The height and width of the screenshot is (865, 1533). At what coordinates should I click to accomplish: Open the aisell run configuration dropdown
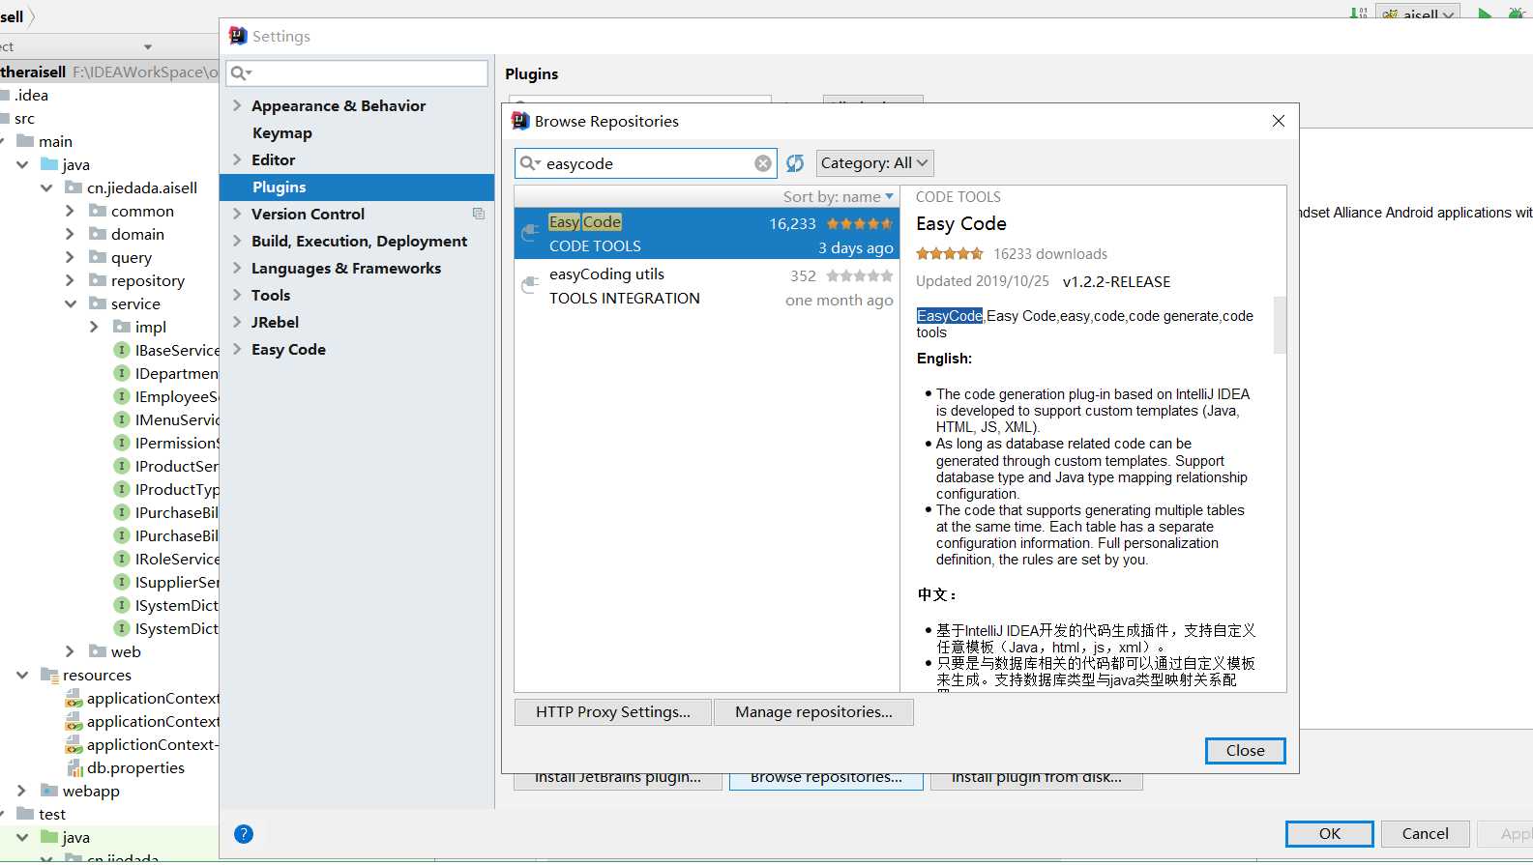1420,14
